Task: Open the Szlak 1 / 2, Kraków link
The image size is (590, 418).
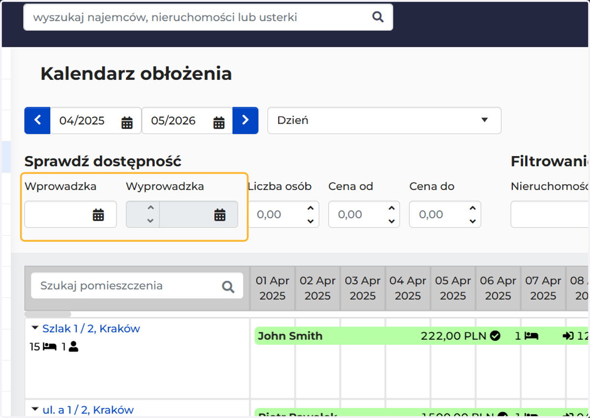Action: 91,328
